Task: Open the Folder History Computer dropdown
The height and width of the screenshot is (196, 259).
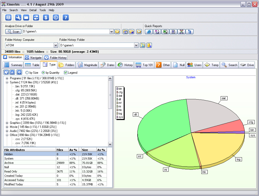Action: click(56, 45)
